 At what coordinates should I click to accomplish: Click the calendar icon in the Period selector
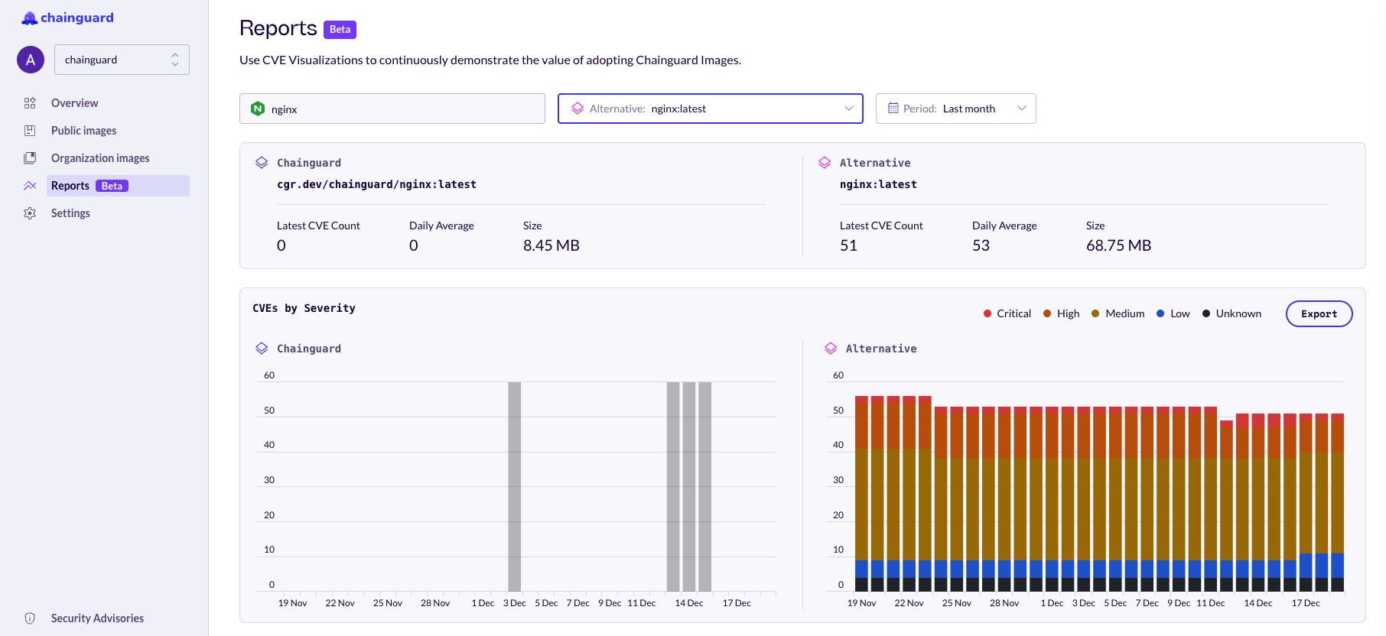[x=893, y=109]
